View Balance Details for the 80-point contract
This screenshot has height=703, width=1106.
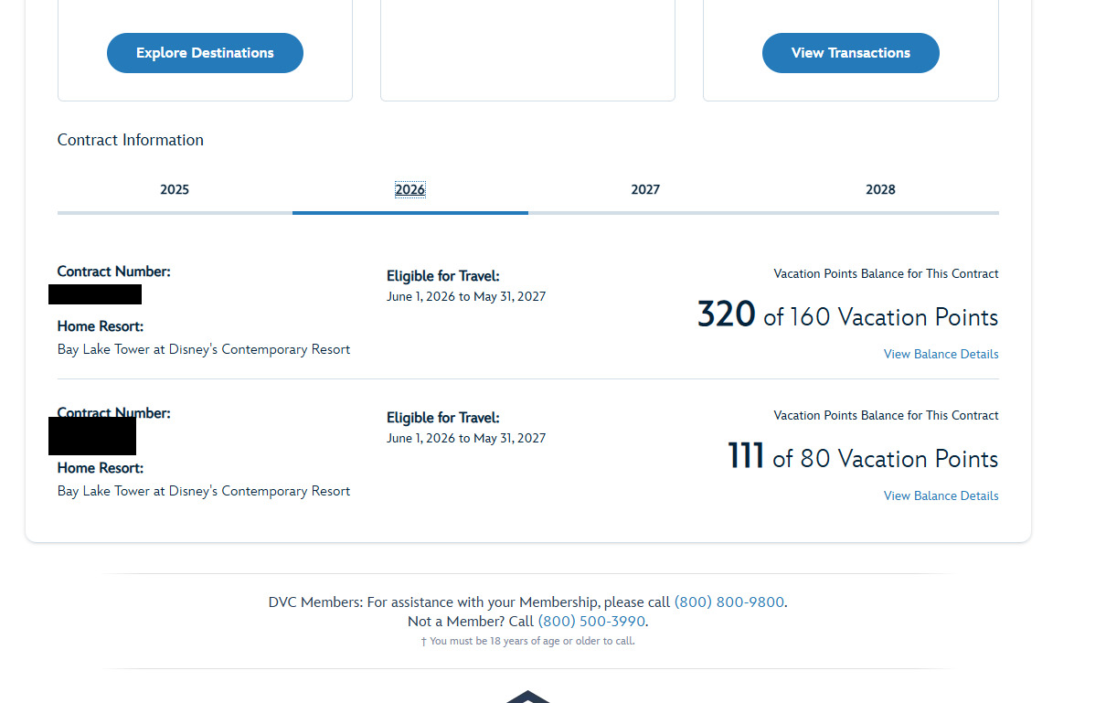(941, 495)
